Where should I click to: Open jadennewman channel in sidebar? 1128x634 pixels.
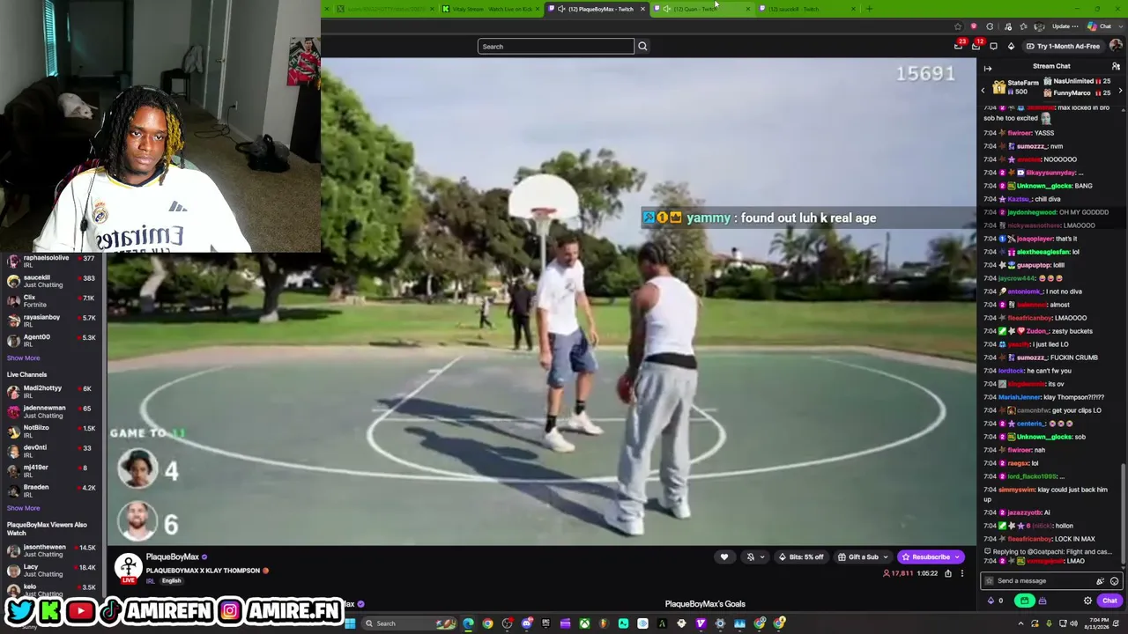coord(53,411)
